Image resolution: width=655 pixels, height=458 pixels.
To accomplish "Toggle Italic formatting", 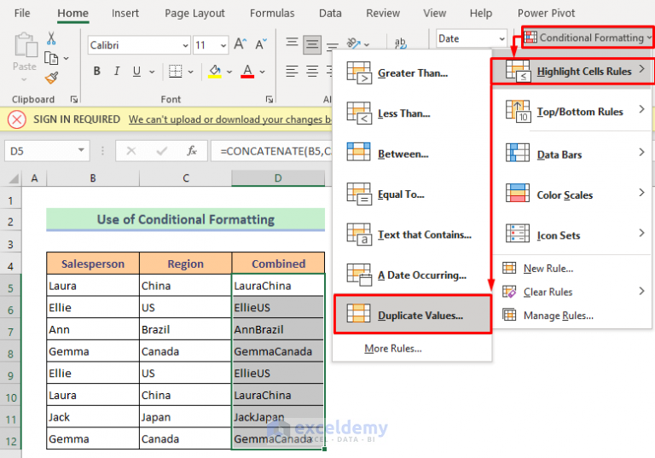I will pyautogui.click(x=117, y=72).
